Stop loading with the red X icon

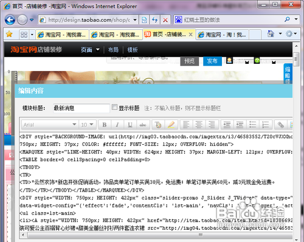(165, 20)
